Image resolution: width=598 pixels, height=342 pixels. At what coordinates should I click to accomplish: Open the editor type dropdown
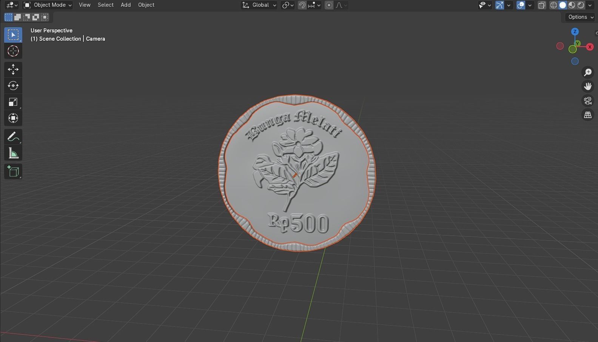point(12,5)
